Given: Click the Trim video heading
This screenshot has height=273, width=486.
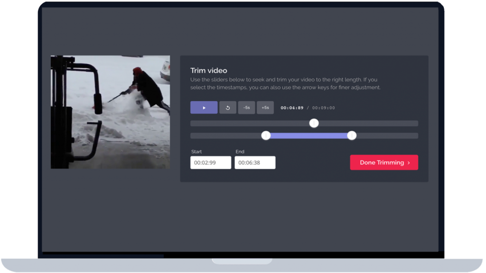Looking at the screenshot, I should pos(209,70).
